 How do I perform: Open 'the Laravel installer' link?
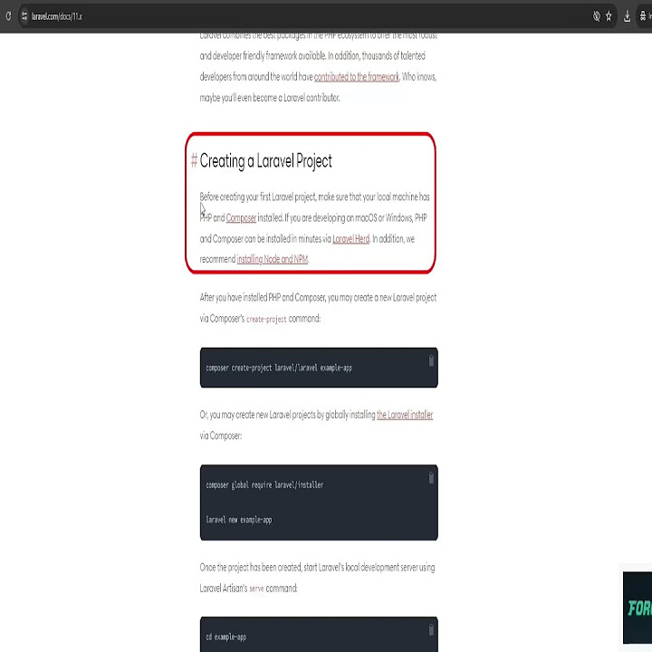point(405,415)
